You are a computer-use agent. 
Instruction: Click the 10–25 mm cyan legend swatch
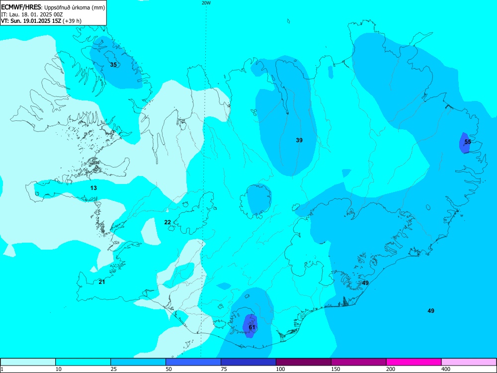click(83, 362)
